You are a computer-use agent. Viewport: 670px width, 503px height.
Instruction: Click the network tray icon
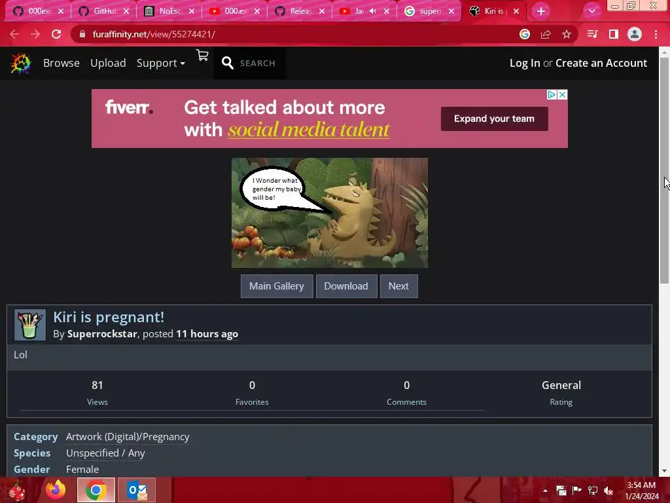point(593,491)
